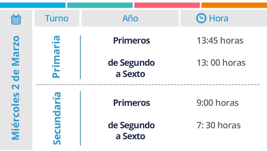Select the Secundaría turno label
Image resolution: width=267 pixels, height=151 pixels.
(x=57, y=118)
